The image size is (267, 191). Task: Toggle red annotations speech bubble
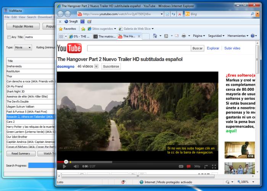pos(188,166)
